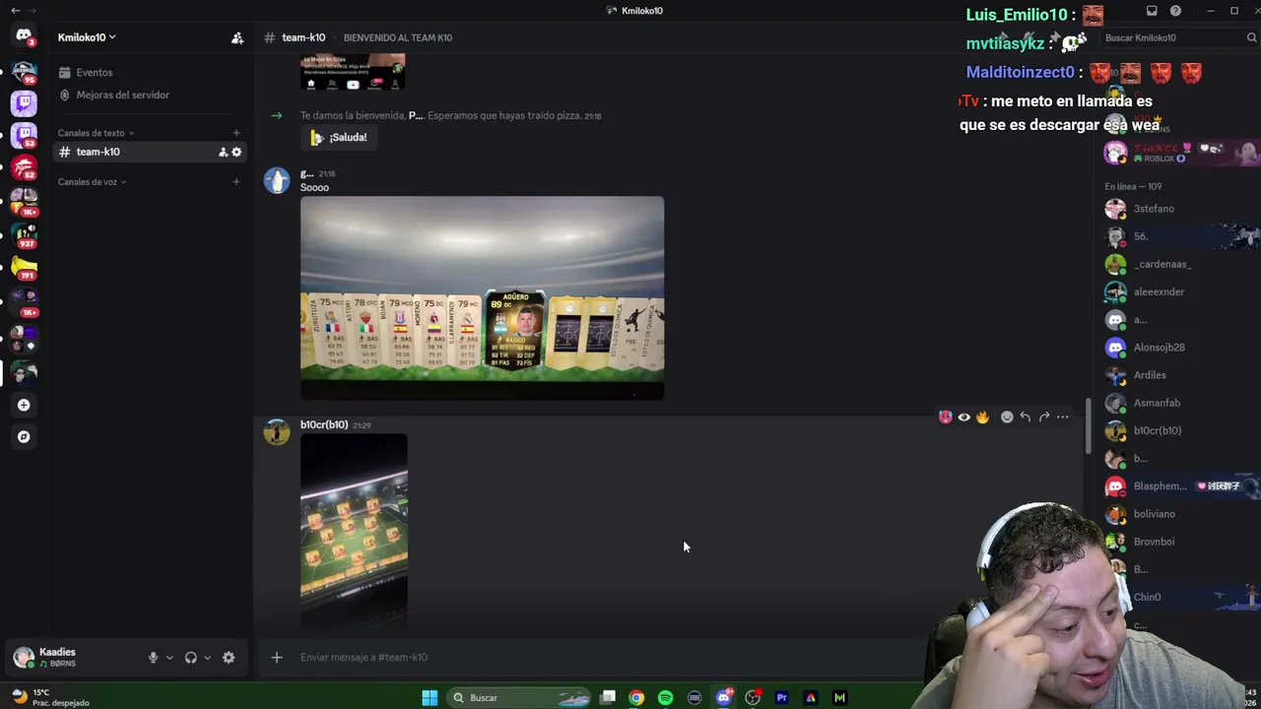This screenshot has height=709, width=1261.
Task: Create invite for team-k10 channel
Action: 223,152
